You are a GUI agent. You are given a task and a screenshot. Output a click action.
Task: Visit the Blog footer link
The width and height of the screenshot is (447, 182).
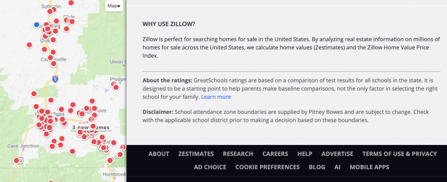317,167
